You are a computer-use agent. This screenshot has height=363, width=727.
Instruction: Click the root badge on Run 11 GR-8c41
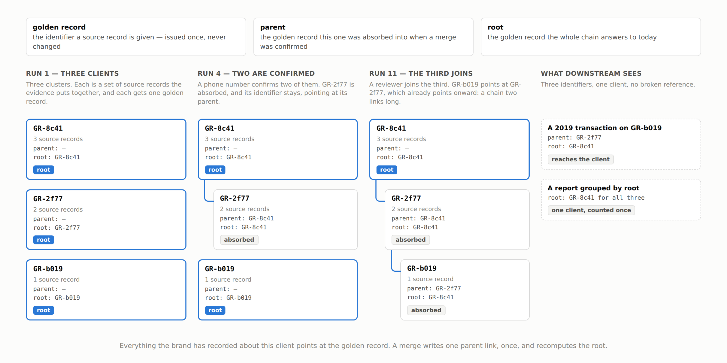[x=387, y=170]
